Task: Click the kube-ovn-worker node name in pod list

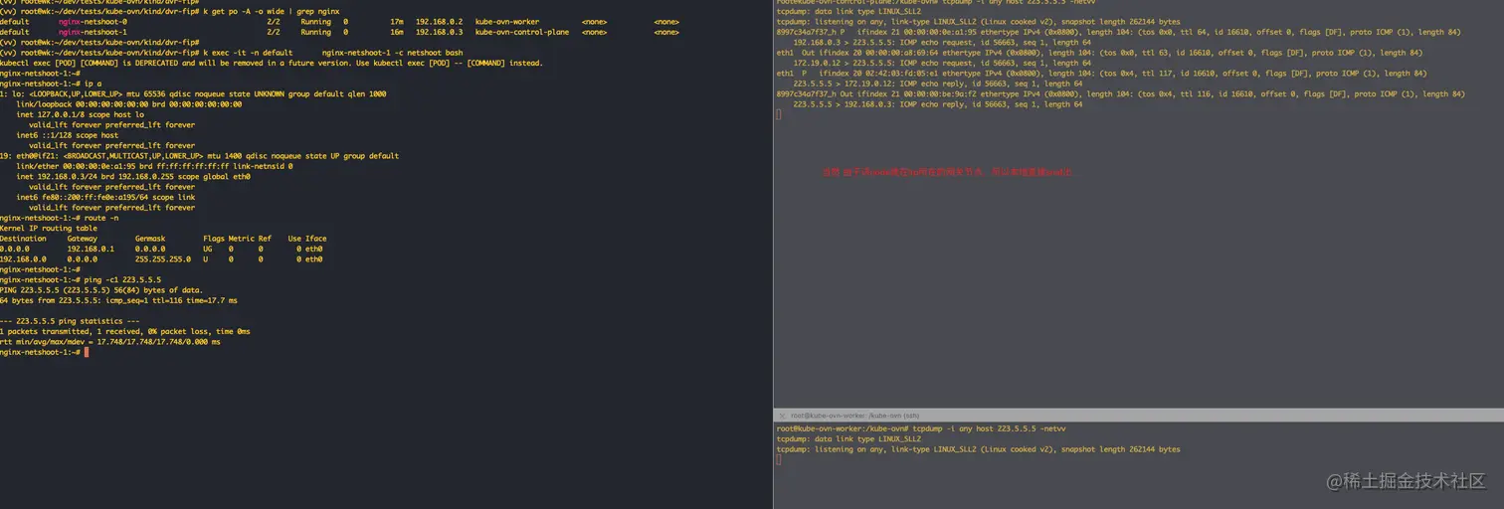Action: pos(507,21)
